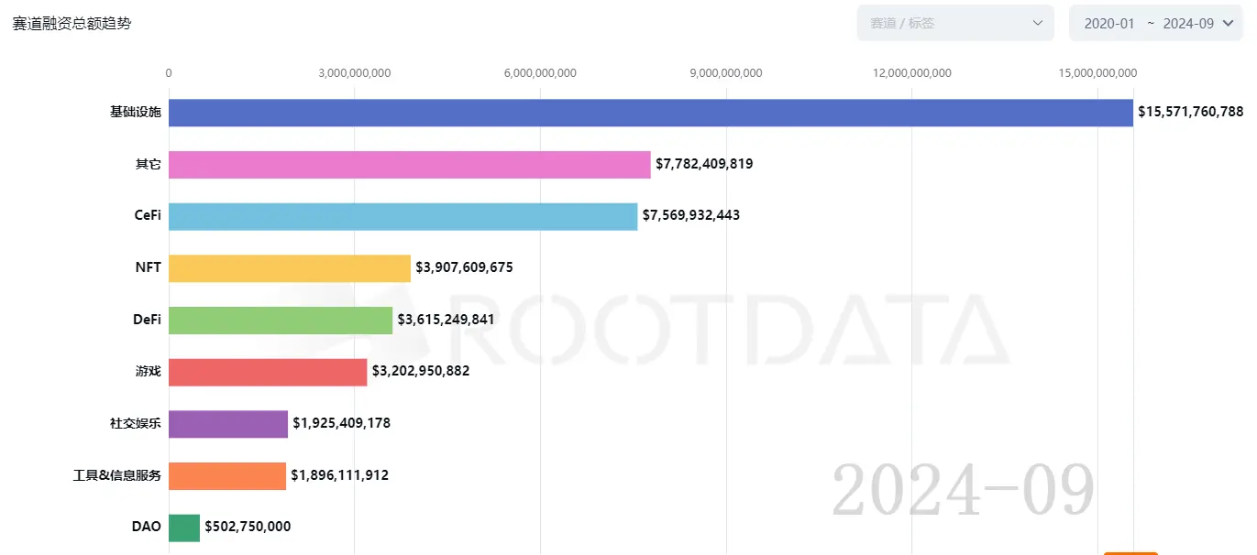Click the blue 基础设施 bar
This screenshot has width=1257, height=555.
650,113
